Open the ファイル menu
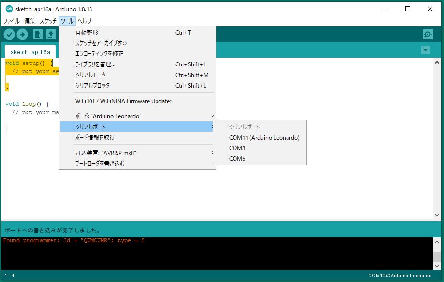 coord(12,21)
